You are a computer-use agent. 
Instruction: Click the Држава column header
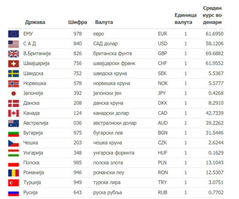pyautogui.click(x=35, y=22)
